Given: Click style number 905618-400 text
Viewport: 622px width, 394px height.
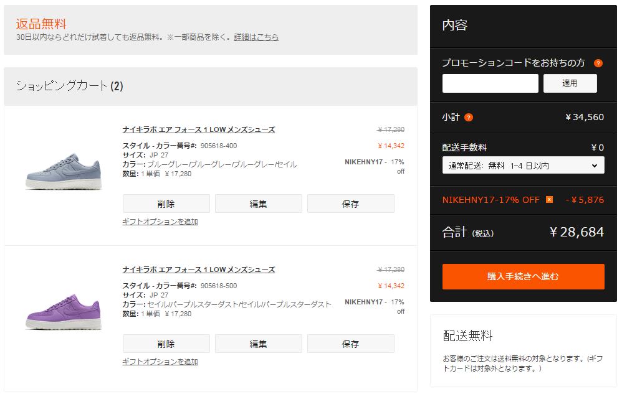Looking at the screenshot, I should pos(219,146).
